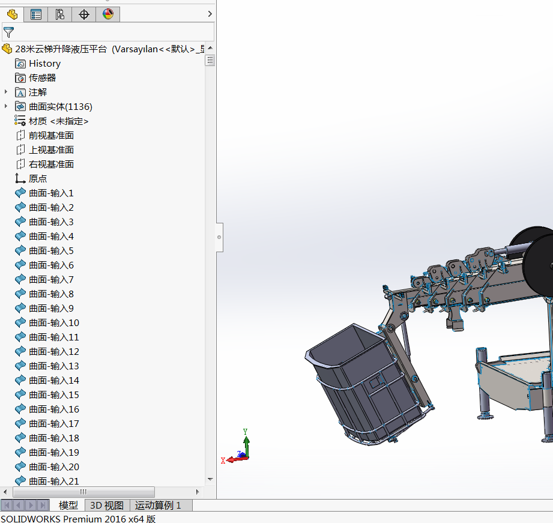Select 前视基准面 plane in the tree
553x523 pixels.
tap(51, 136)
